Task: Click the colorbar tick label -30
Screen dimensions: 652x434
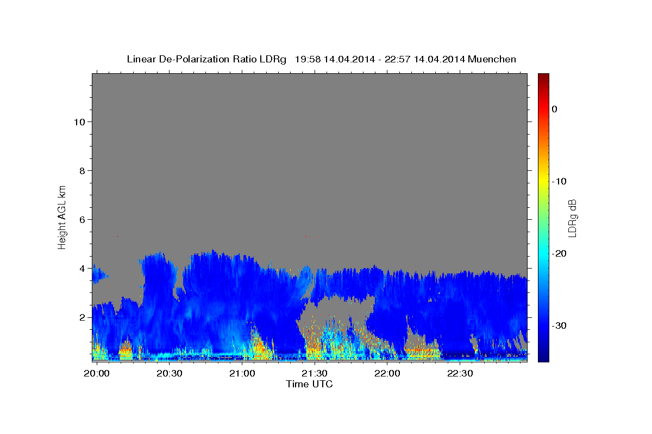Action: click(x=560, y=325)
